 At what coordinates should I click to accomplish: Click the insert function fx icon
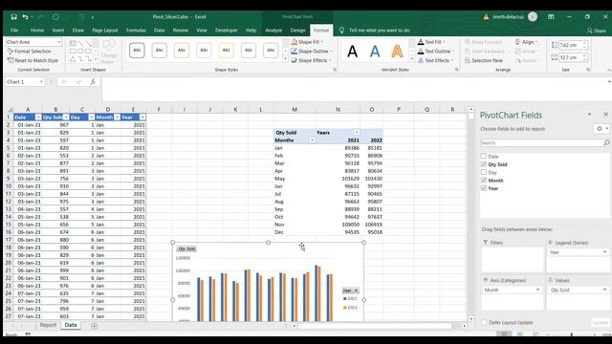click(93, 82)
